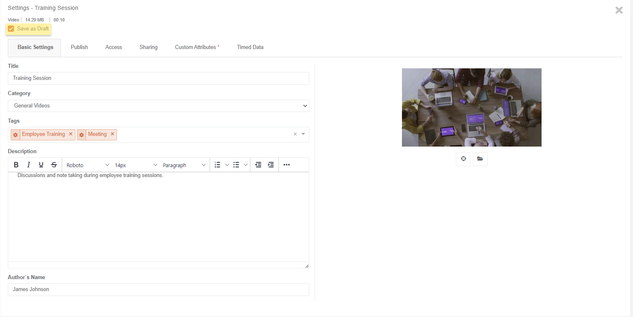Image resolution: width=633 pixels, height=317 pixels.
Task: Open the Category dropdown
Action: pos(158,106)
